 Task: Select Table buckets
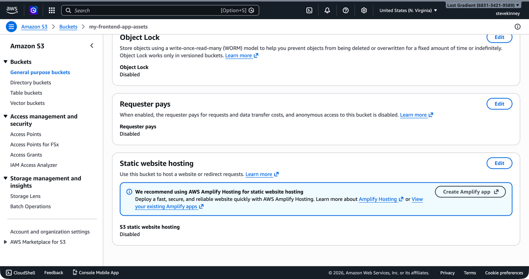(x=26, y=93)
